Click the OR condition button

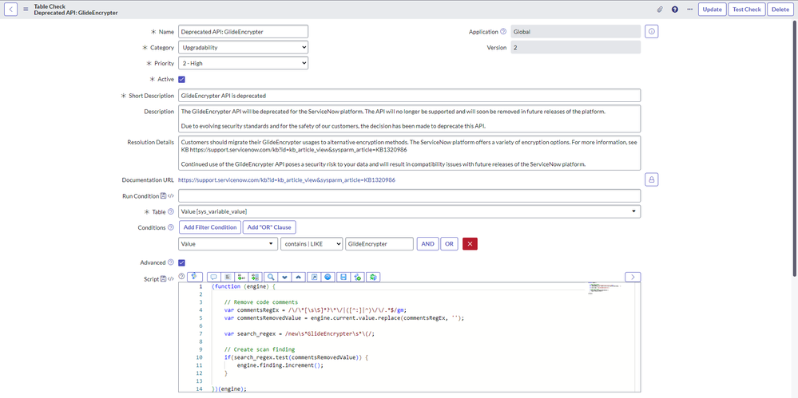(x=449, y=244)
